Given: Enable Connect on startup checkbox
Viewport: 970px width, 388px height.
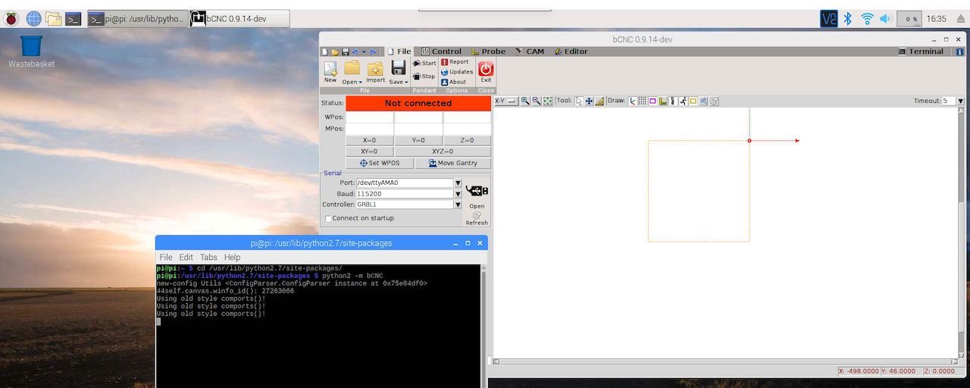Looking at the screenshot, I should tap(328, 218).
